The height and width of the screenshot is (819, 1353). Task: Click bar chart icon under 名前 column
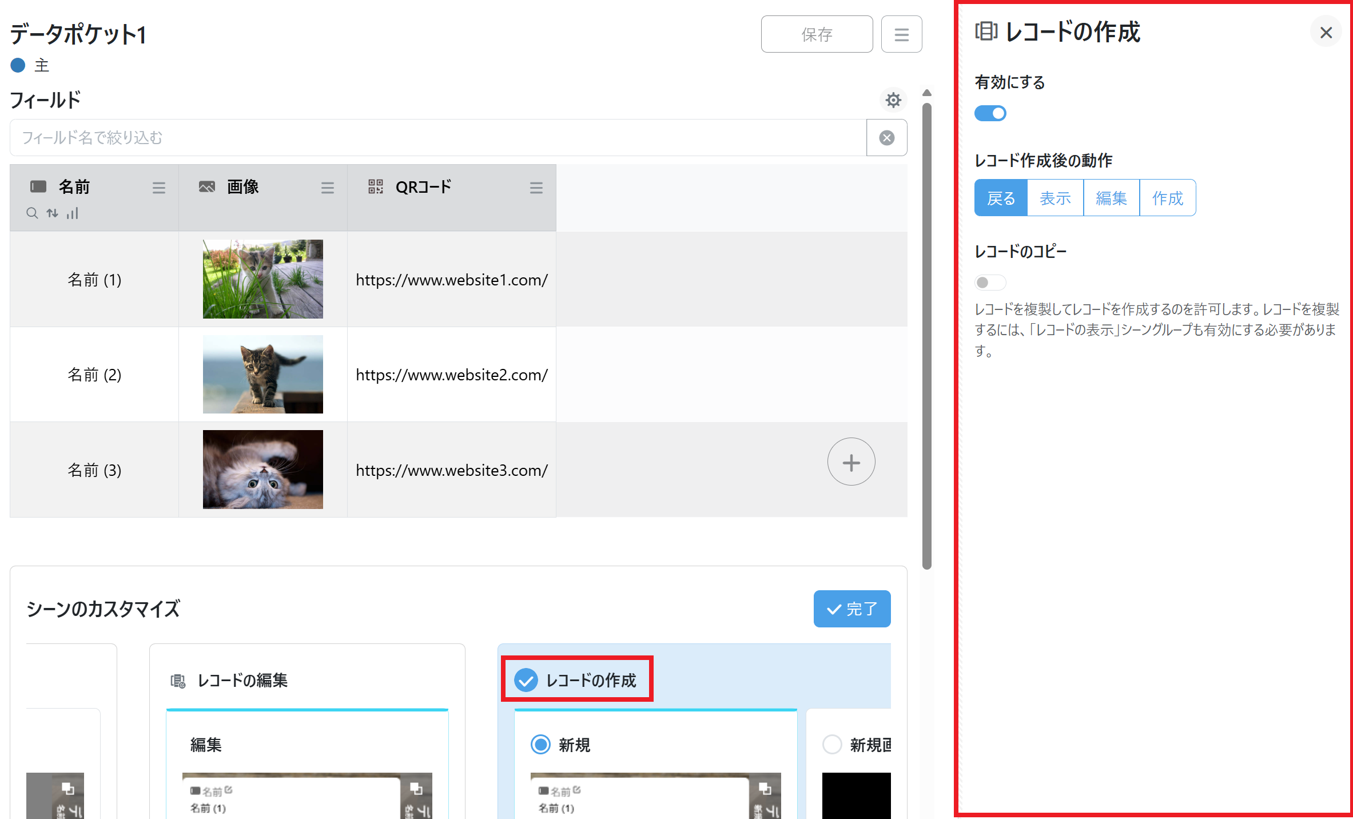(x=73, y=213)
